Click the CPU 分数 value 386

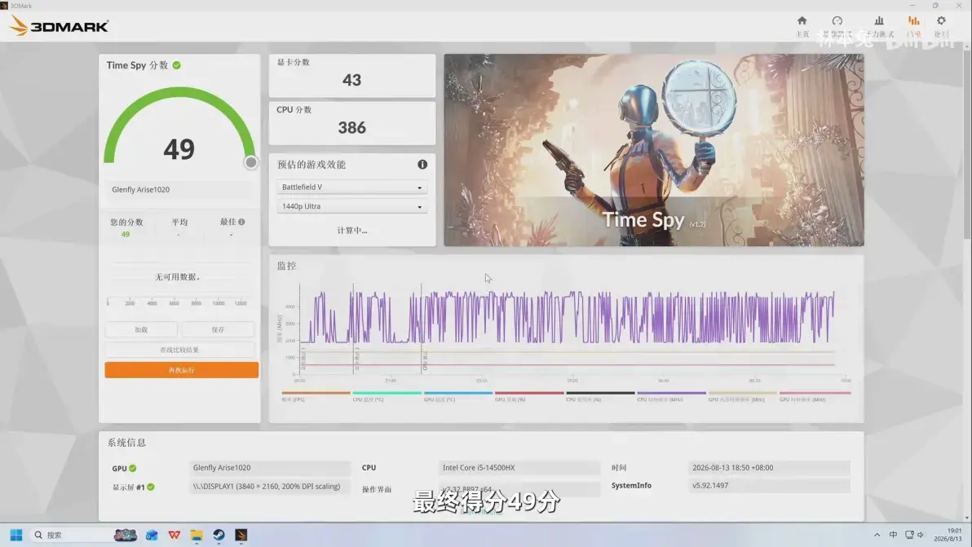point(351,128)
